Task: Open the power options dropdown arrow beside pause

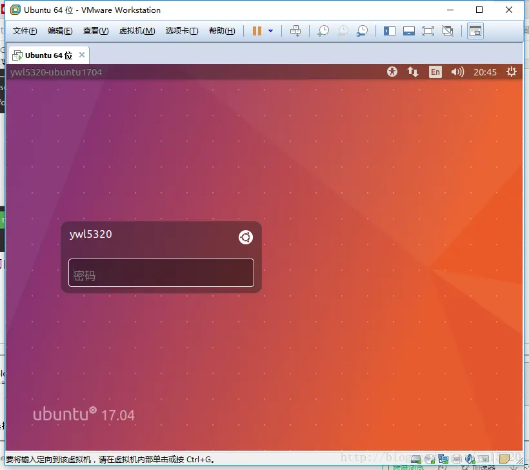Action: tap(270, 31)
